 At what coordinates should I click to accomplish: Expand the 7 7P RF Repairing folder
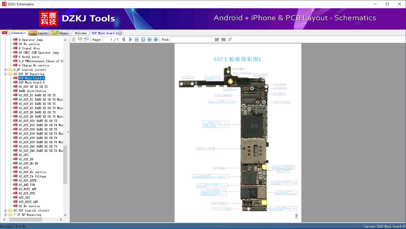point(6,215)
